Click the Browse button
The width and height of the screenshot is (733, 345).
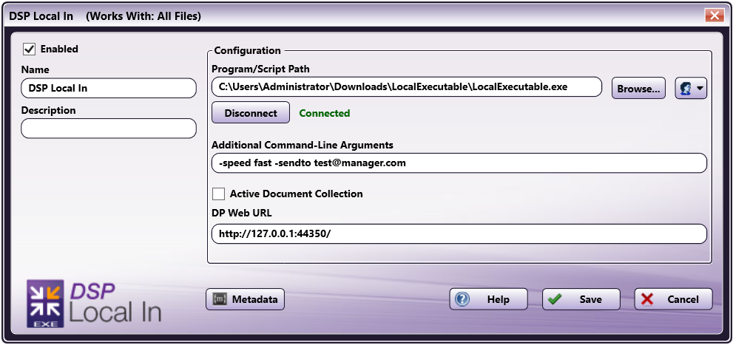tap(638, 88)
